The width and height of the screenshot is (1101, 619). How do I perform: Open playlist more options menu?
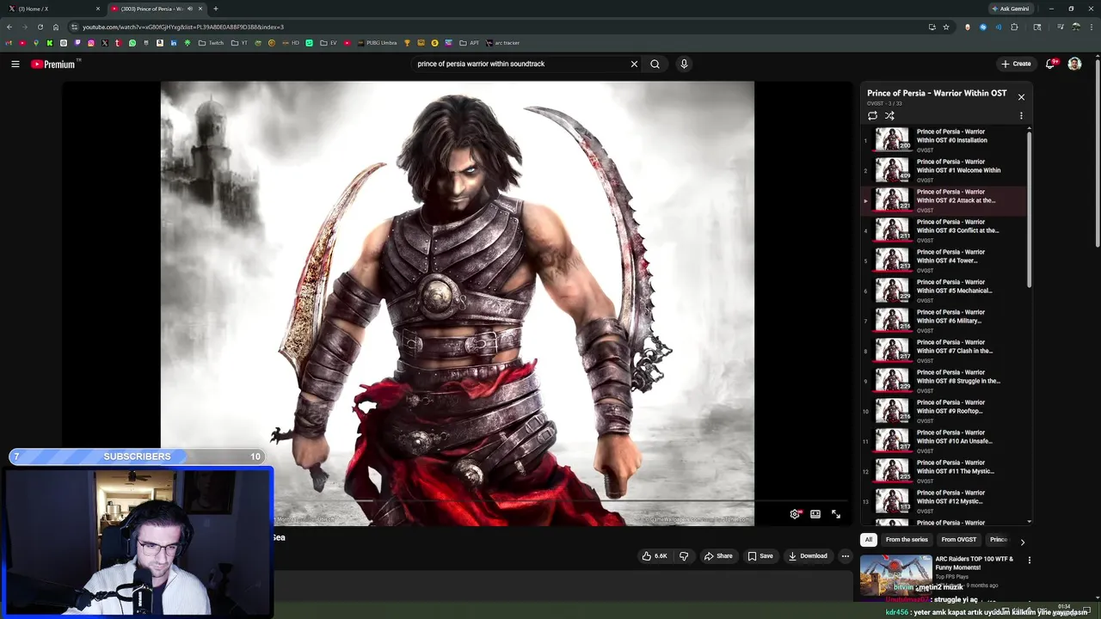tap(1021, 115)
